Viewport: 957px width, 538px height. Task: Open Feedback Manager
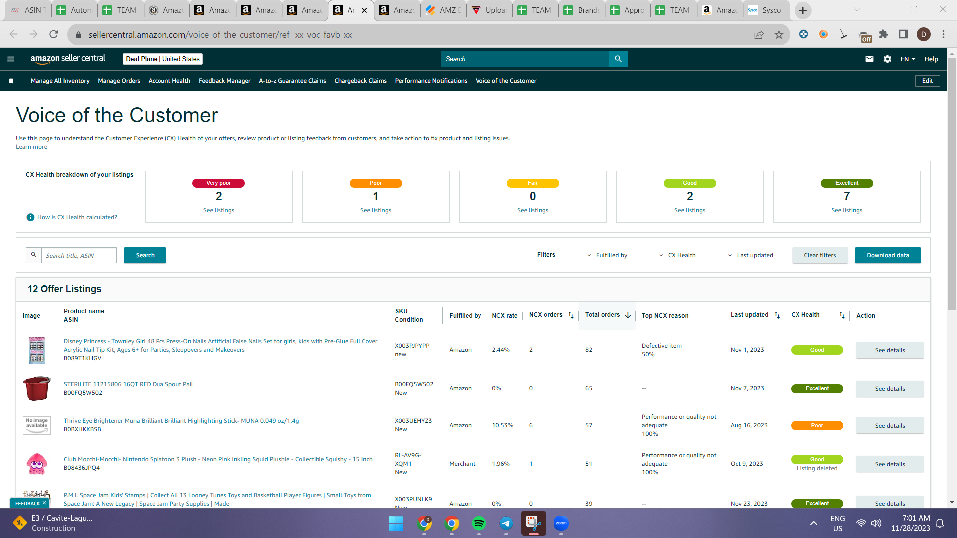225,81
